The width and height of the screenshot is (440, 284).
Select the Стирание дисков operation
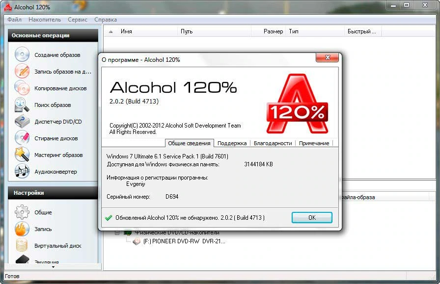(x=56, y=138)
